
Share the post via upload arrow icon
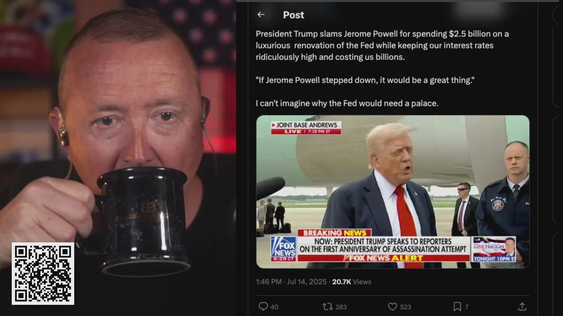(522, 306)
